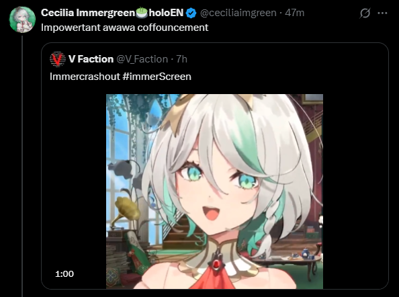
Task: Follow the #immerScreen hashtag
Action: [x=157, y=77]
